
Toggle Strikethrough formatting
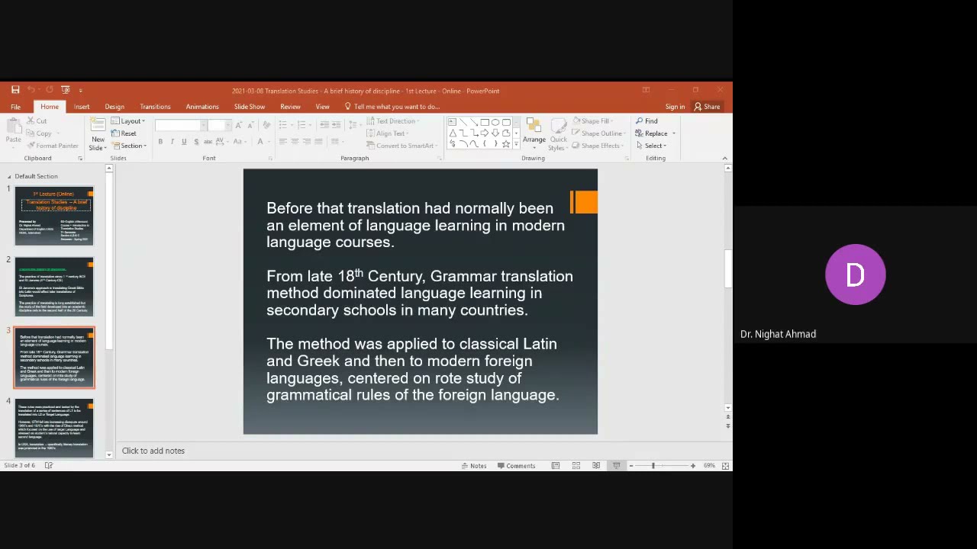click(208, 142)
